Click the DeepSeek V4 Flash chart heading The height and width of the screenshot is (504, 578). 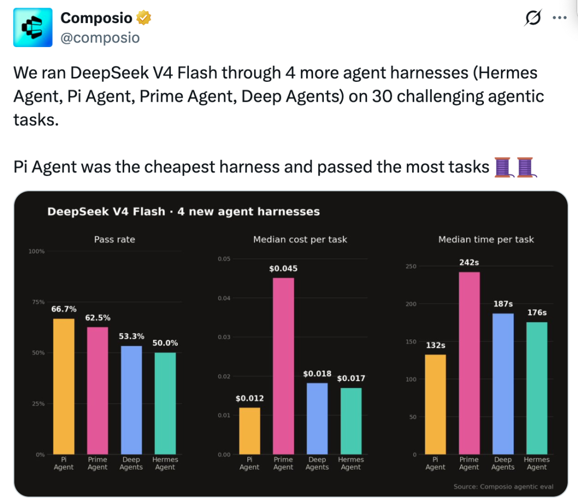[x=184, y=211]
